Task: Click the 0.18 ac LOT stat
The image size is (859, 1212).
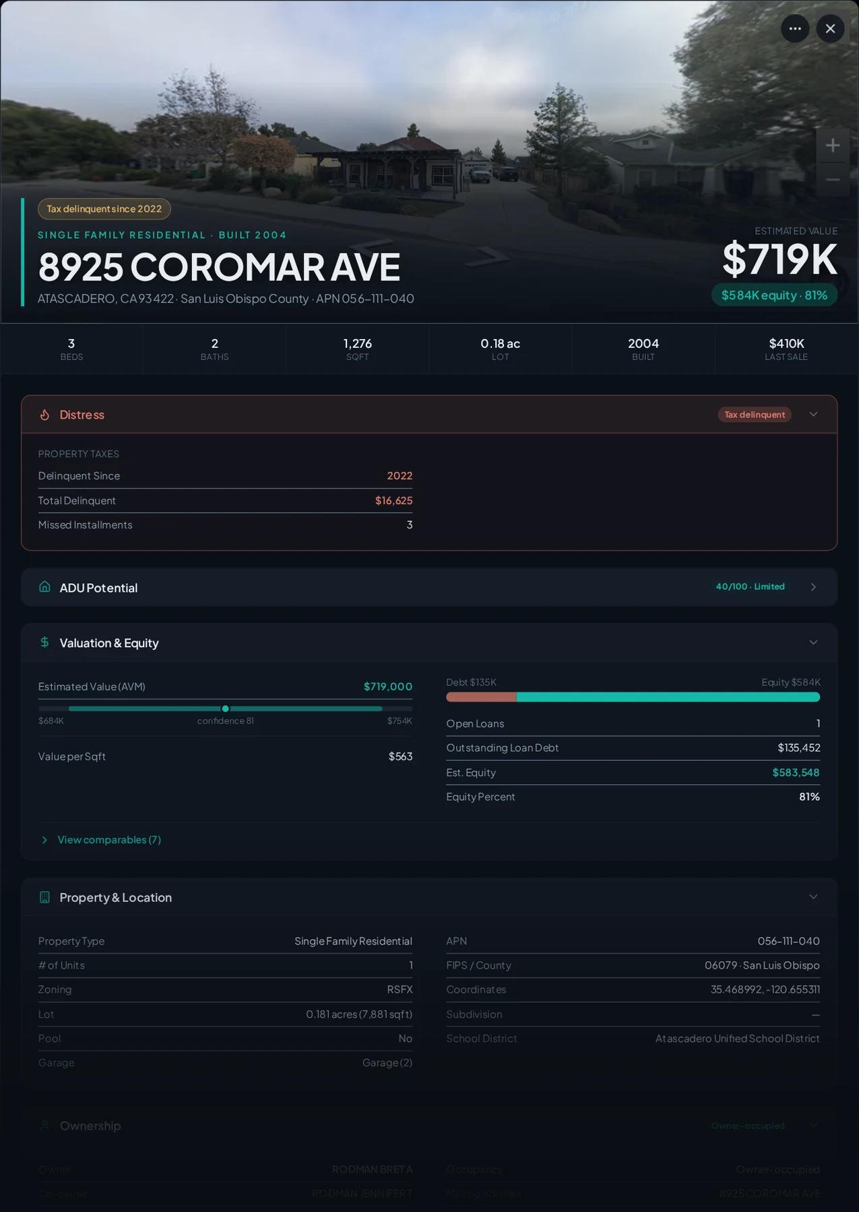Action: coord(500,349)
